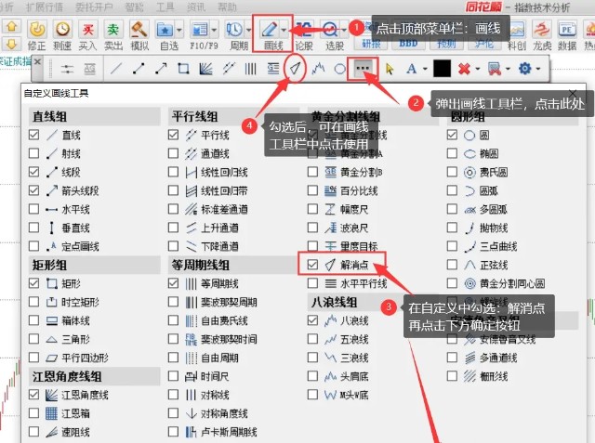The height and width of the screenshot is (443, 595).
Task: Check the 射线 checkbox
Action: (x=34, y=153)
